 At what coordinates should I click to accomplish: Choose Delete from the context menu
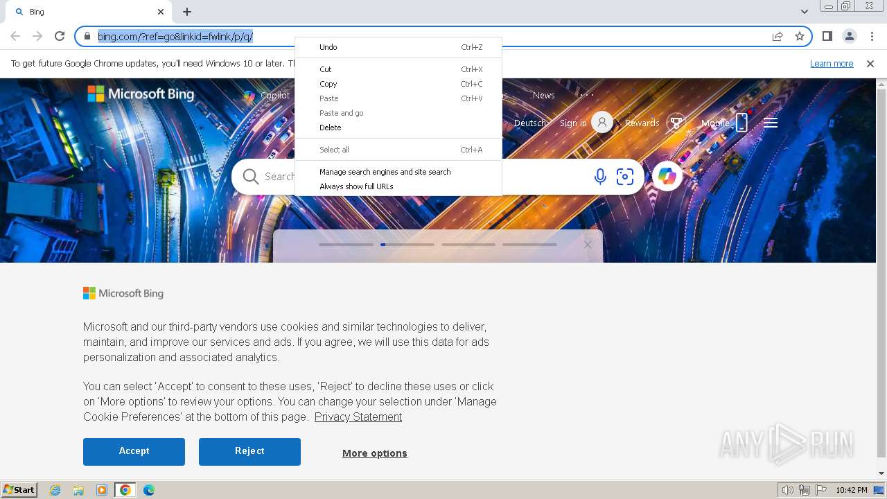[x=398, y=128]
